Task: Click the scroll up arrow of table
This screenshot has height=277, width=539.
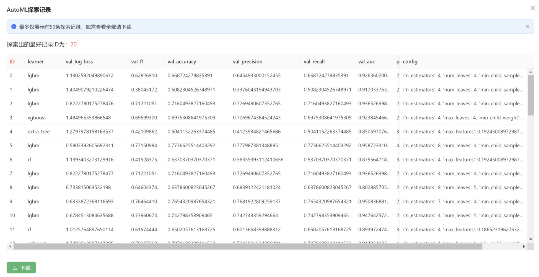Action: [x=530, y=72]
